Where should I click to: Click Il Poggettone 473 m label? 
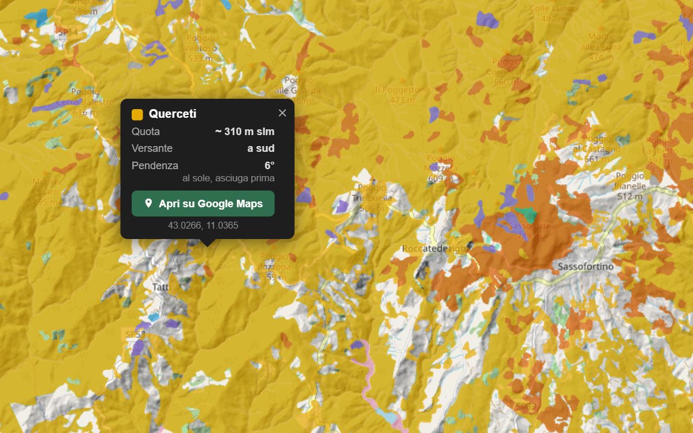tap(402, 95)
